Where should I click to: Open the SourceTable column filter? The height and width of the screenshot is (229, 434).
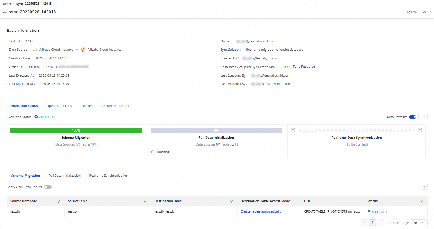[145, 201]
